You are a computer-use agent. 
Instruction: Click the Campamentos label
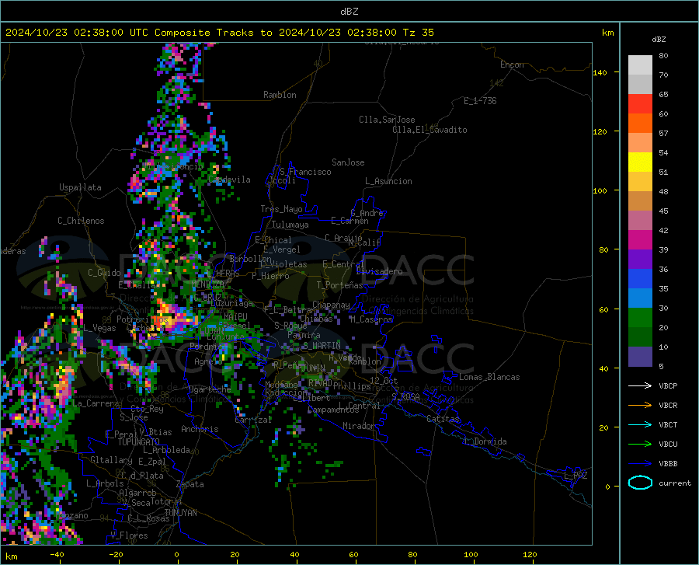click(x=333, y=410)
